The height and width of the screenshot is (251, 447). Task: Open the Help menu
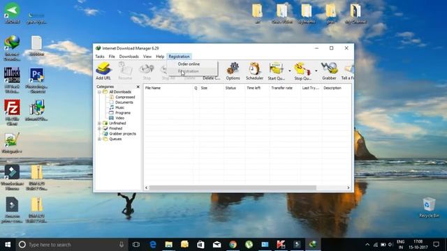(x=160, y=56)
